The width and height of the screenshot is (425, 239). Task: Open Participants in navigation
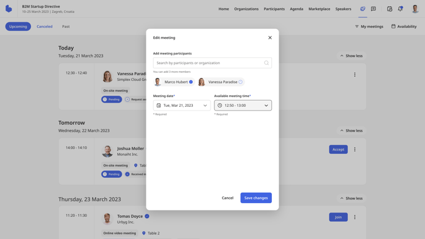[x=274, y=9]
